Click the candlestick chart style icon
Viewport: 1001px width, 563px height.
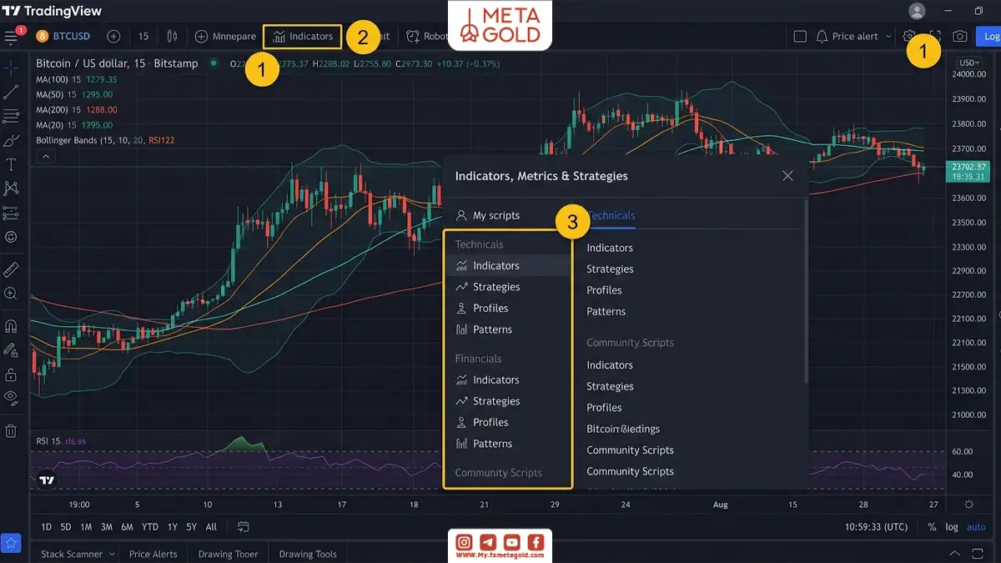coord(172,37)
